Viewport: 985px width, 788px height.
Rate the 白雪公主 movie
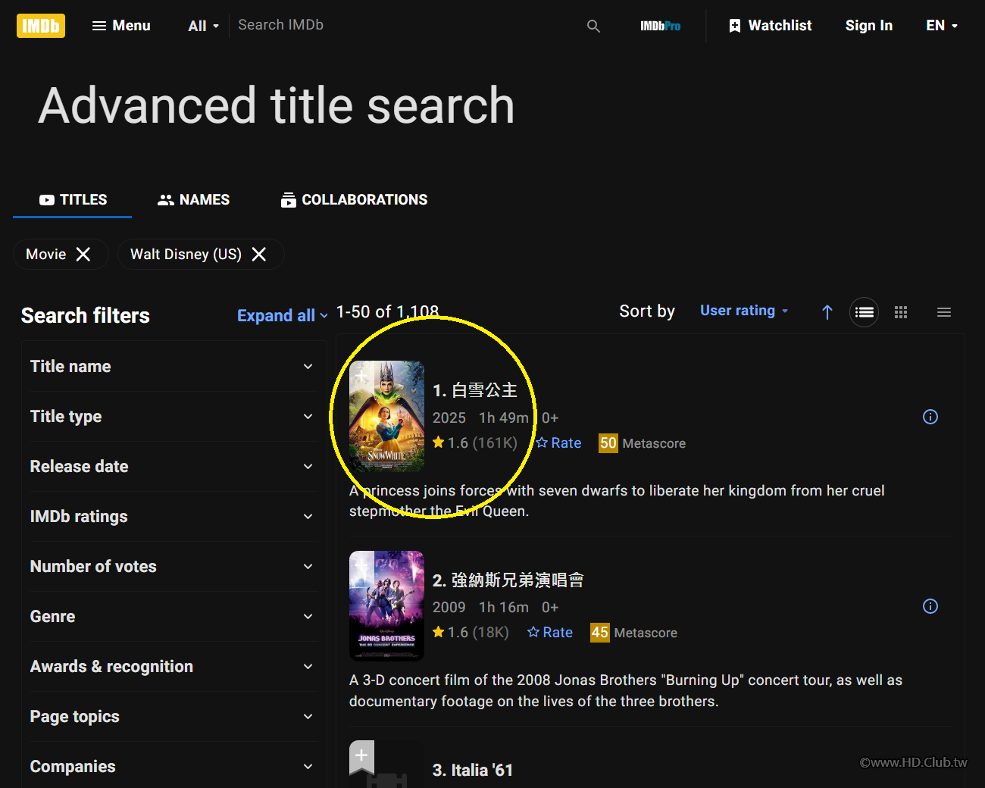click(558, 443)
